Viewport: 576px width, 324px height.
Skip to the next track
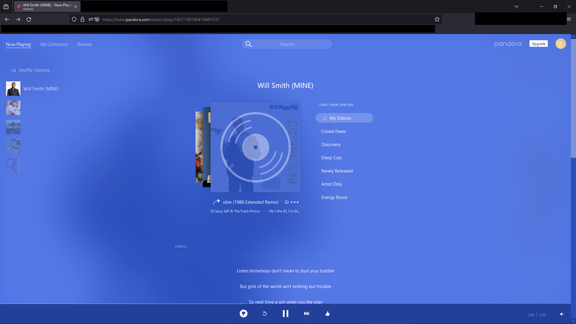(x=307, y=314)
